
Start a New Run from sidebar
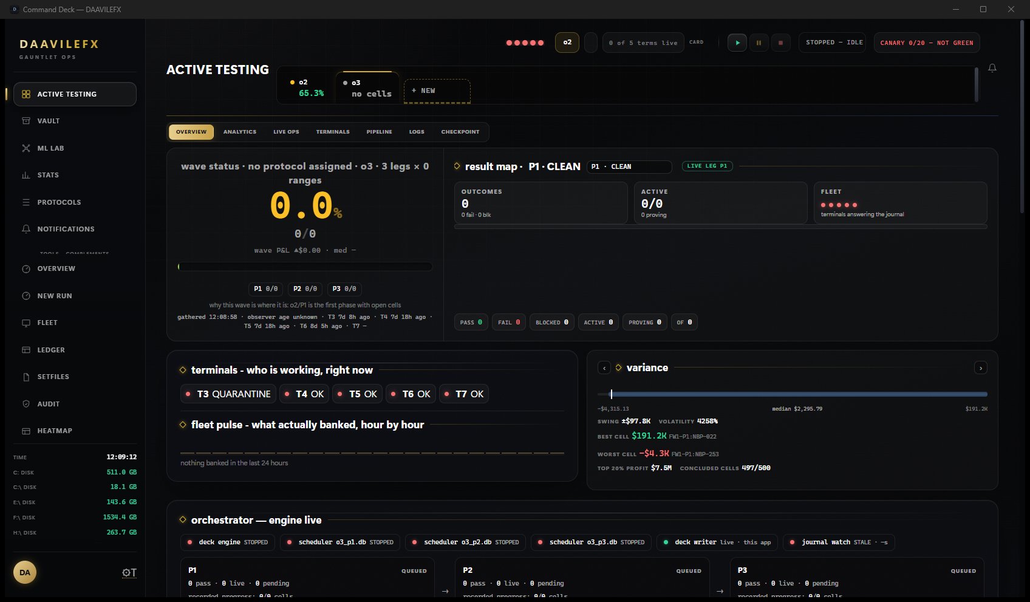point(75,296)
